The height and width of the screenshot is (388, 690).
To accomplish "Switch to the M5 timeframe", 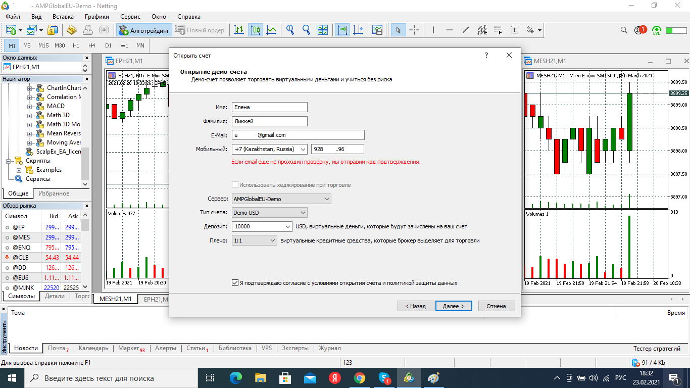I will coord(27,45).
